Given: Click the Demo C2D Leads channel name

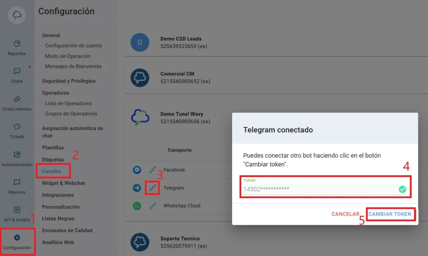Looking at the screenshot, I should tap(181, 39).
